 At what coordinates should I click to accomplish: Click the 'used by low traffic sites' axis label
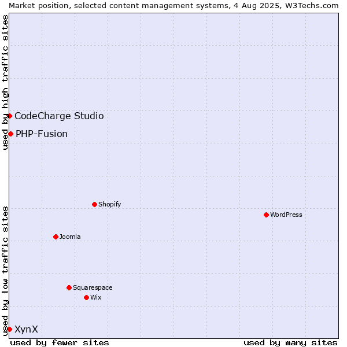coord(5,271)
